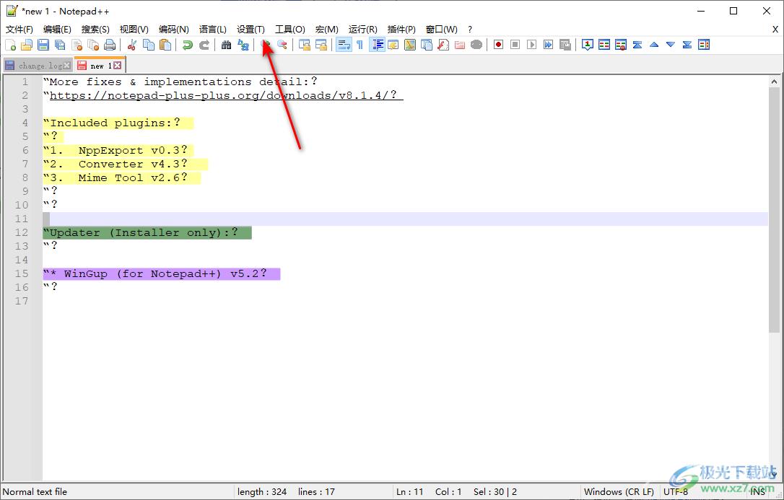Expand the 运行(R) menu

pyautogui.click(x=363, y=30)
